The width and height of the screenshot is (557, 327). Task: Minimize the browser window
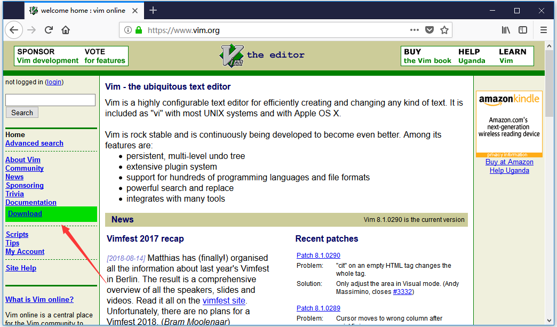492,11
